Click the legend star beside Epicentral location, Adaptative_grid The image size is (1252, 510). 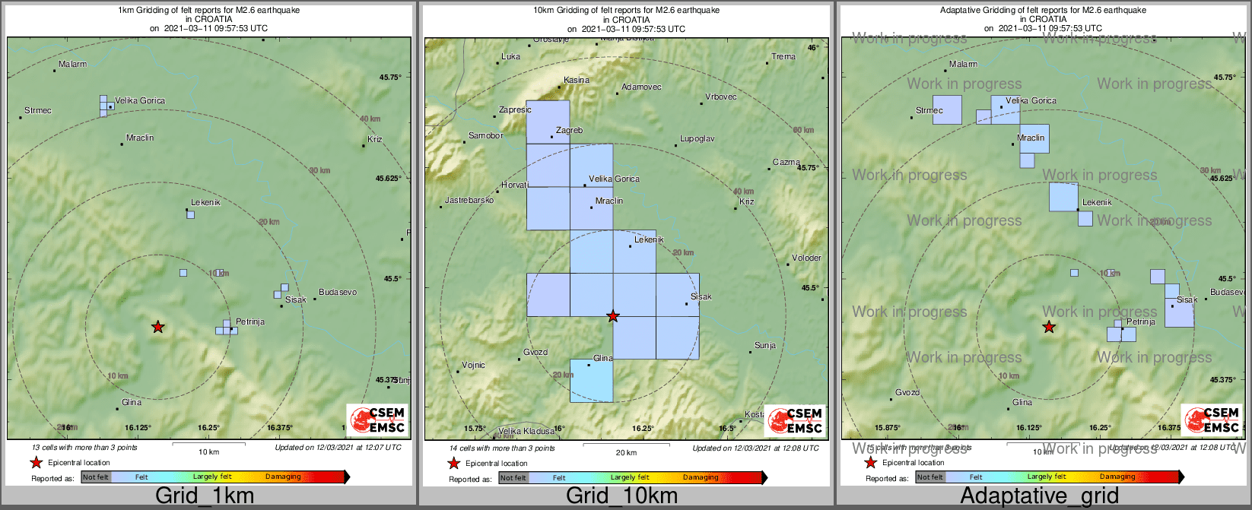pyautogui.click(x=870, y=462)
